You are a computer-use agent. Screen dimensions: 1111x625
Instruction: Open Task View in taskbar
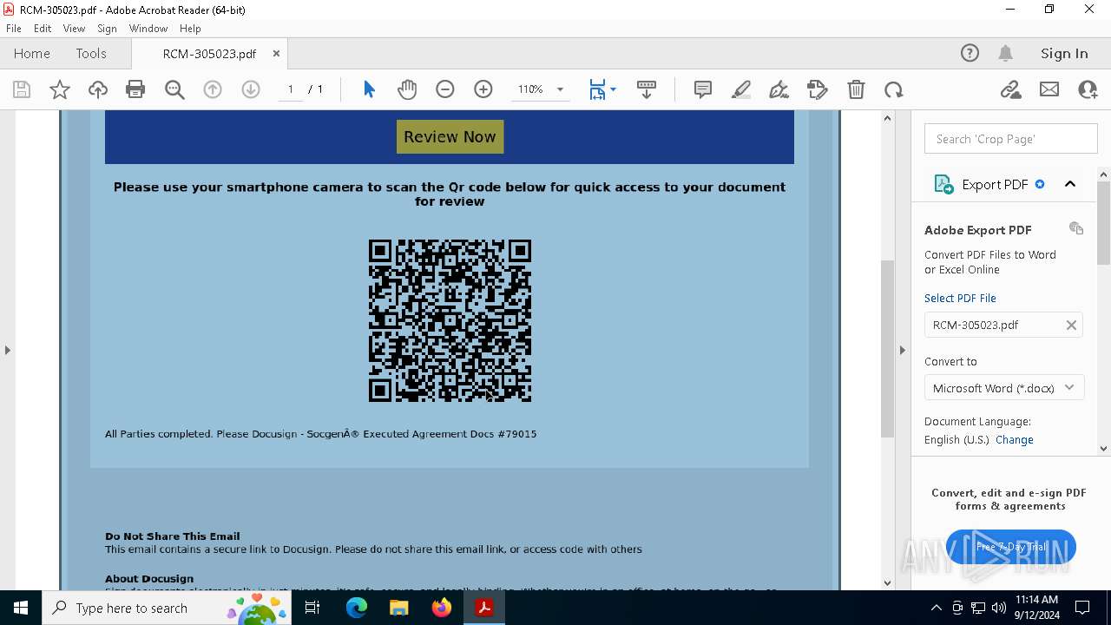[x=313, y=608]
